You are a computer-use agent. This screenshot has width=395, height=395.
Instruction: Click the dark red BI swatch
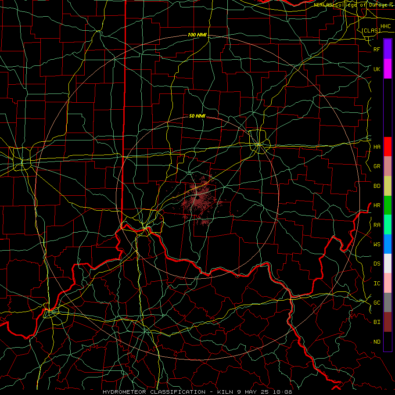(x=388, y=322)
